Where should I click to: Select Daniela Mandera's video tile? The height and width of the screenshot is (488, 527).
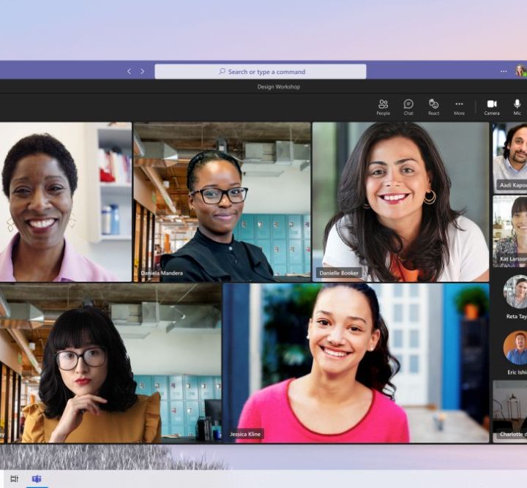coord(222,201)
